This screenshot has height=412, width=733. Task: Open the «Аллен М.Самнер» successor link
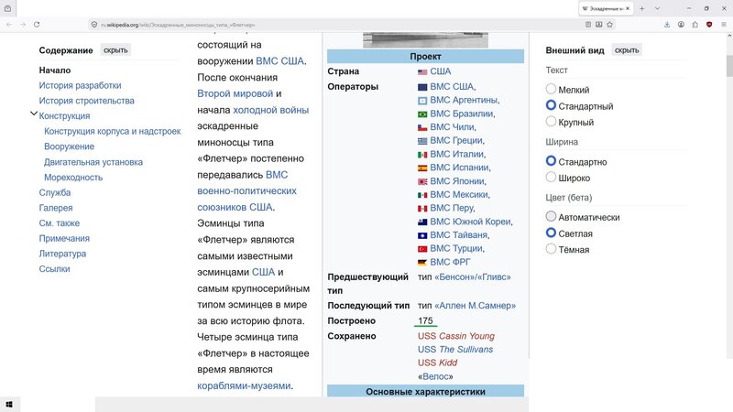pos(475,306)
